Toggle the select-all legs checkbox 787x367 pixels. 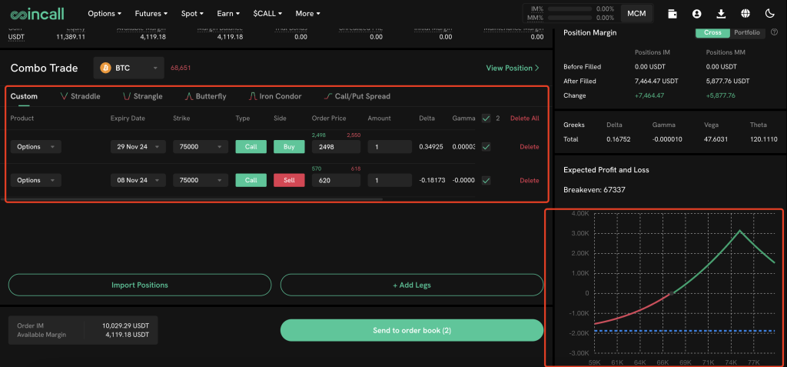pyautogui.click(x=485, y=118)
